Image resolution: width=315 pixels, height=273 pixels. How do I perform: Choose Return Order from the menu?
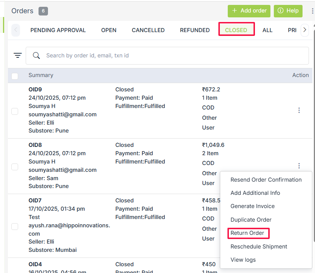pos(247,233)
